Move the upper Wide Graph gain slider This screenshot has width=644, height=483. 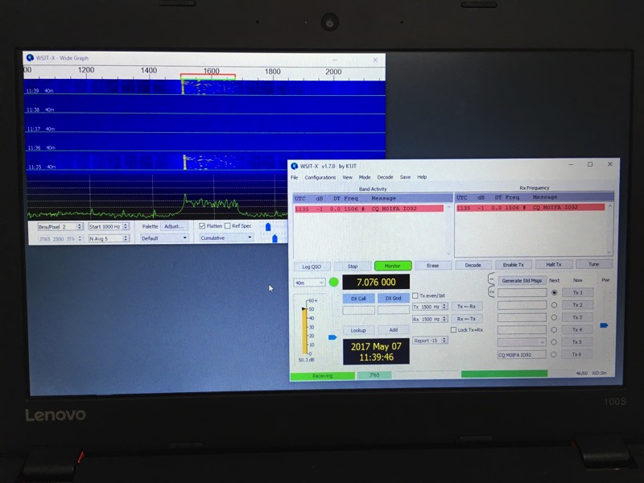[268, 227]
